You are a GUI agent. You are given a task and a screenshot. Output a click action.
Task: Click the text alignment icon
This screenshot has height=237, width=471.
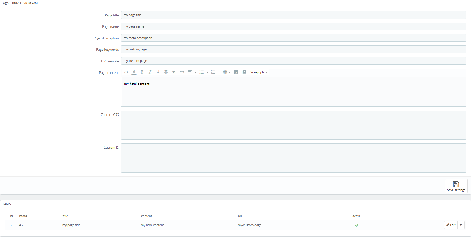click(x=190, y=72)
